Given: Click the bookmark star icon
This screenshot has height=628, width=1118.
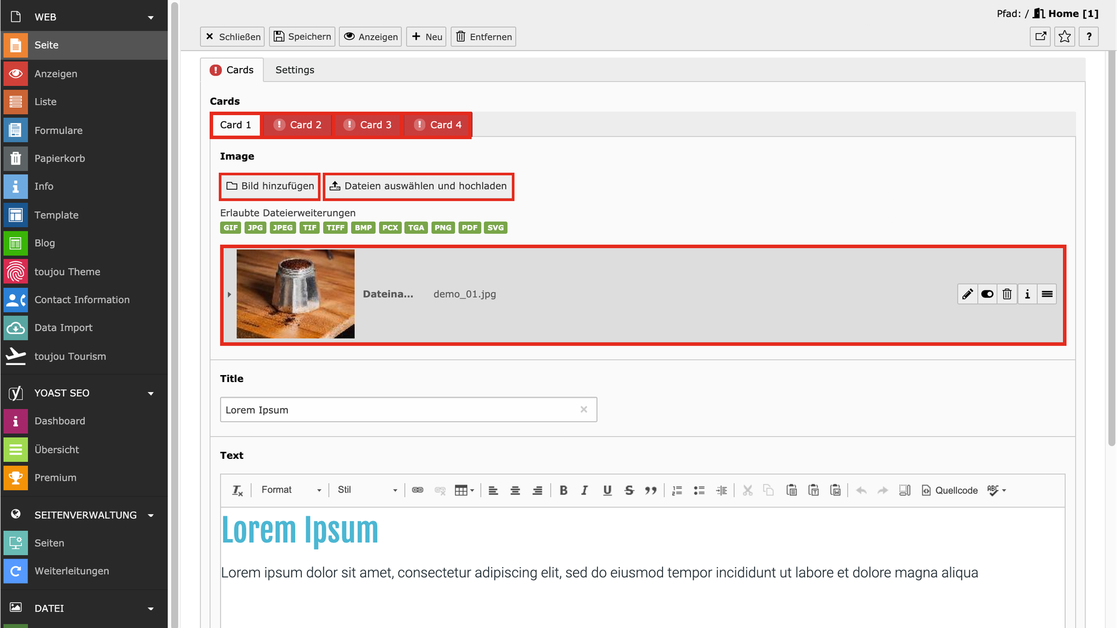Looking at the screenshot, I should (1064, 37).
